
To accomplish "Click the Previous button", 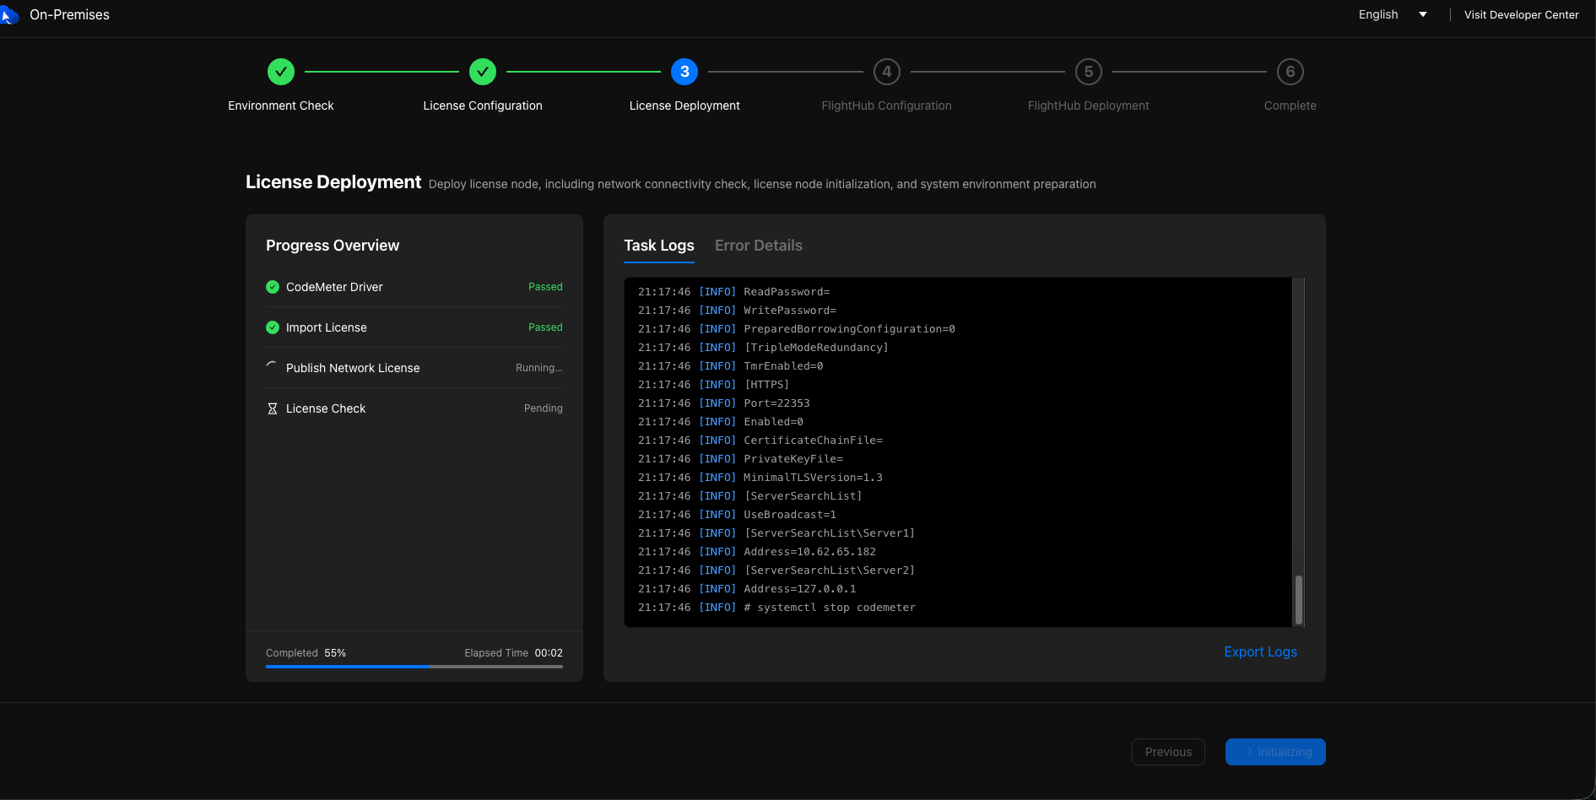I will point(1168,752).
